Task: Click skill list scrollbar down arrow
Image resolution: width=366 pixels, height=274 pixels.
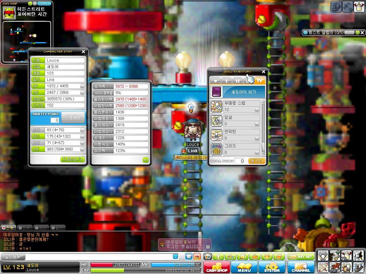Action: (263, 153)
